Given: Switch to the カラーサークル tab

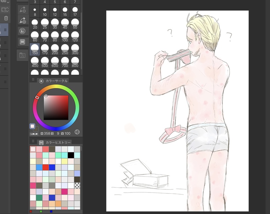Looking at the screenshot, I should (x=53, y=81).
